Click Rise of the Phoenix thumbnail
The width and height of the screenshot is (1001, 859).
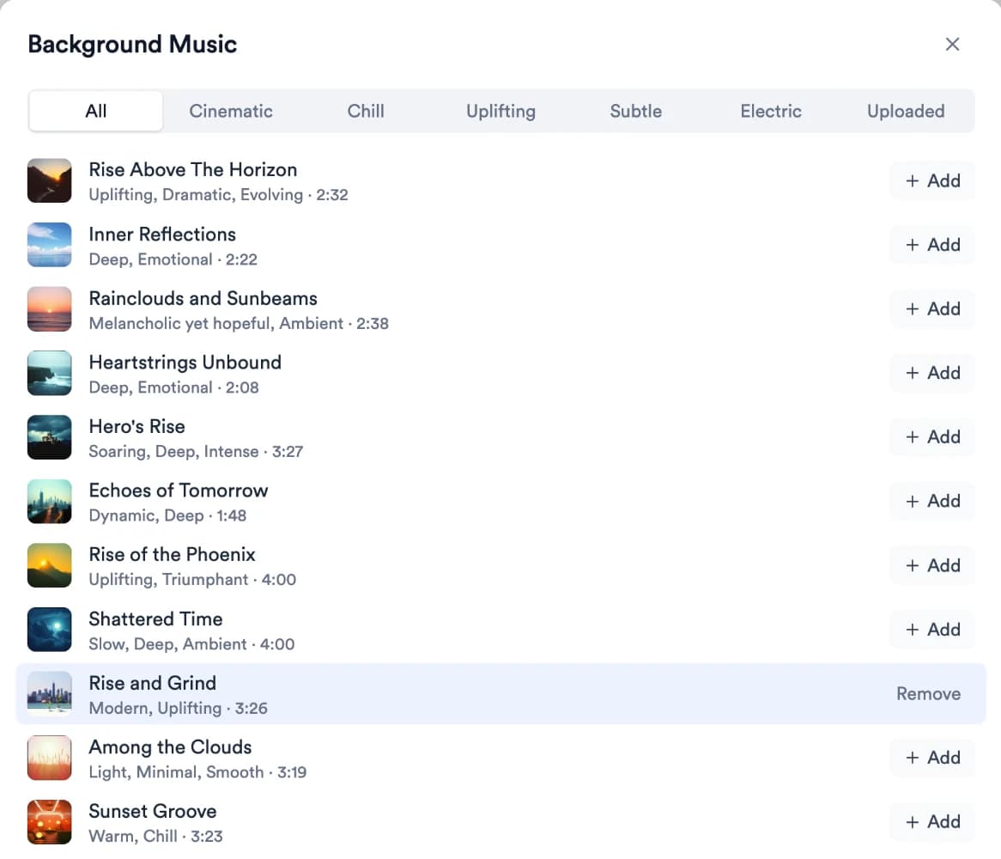click(49, 565)
